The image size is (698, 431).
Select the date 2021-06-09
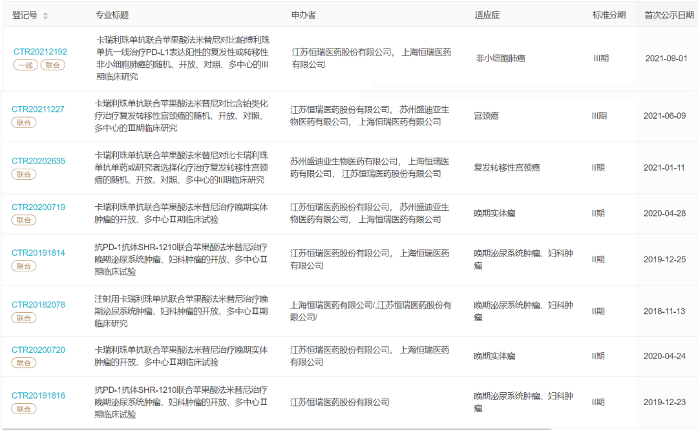pos(664,116)
